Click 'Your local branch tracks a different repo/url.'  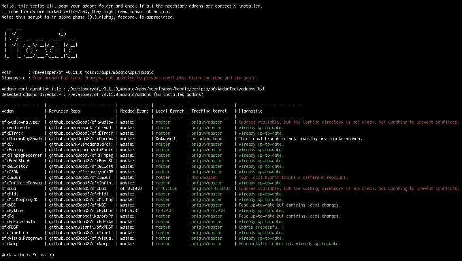[294, 177]
